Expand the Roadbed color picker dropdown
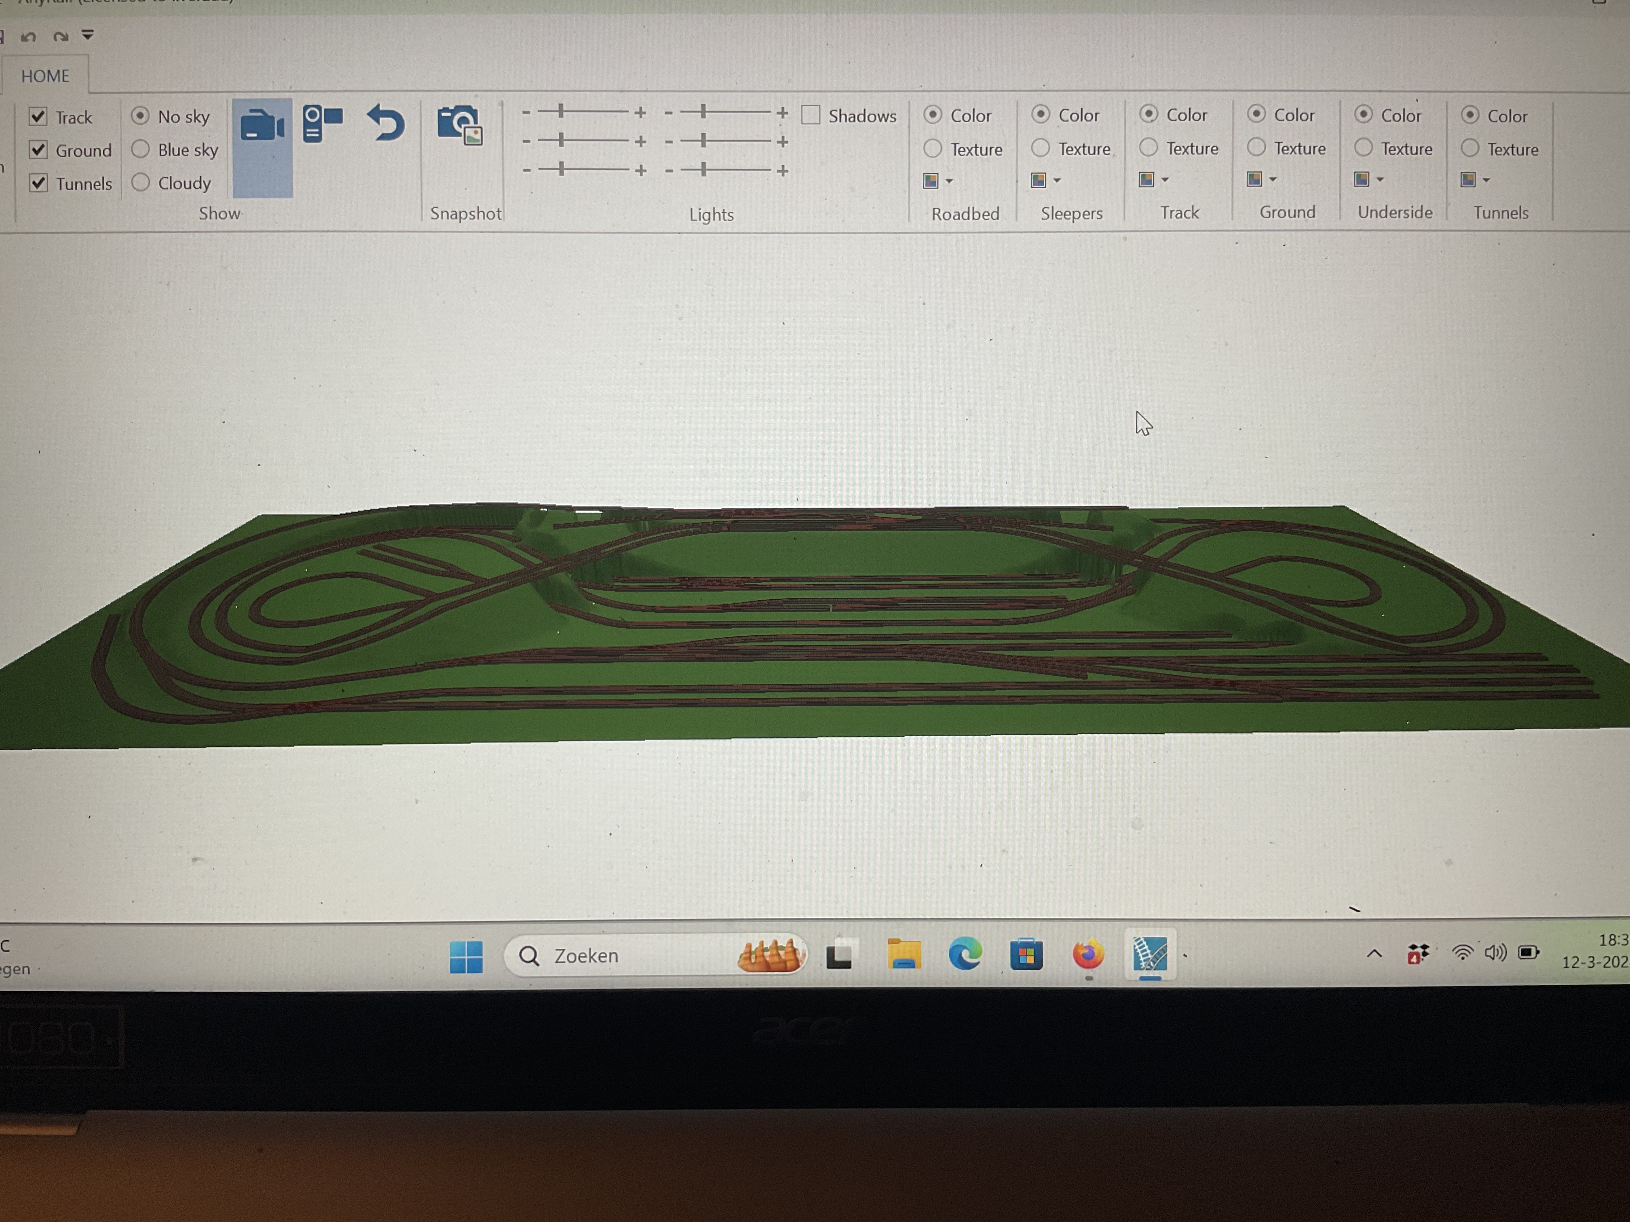The height and width of the screenshot is (1222, 1630). [x=949, y=181]
